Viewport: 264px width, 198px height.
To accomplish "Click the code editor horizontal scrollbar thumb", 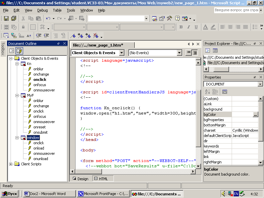I will pyautogui.click(x=89, y=171).
